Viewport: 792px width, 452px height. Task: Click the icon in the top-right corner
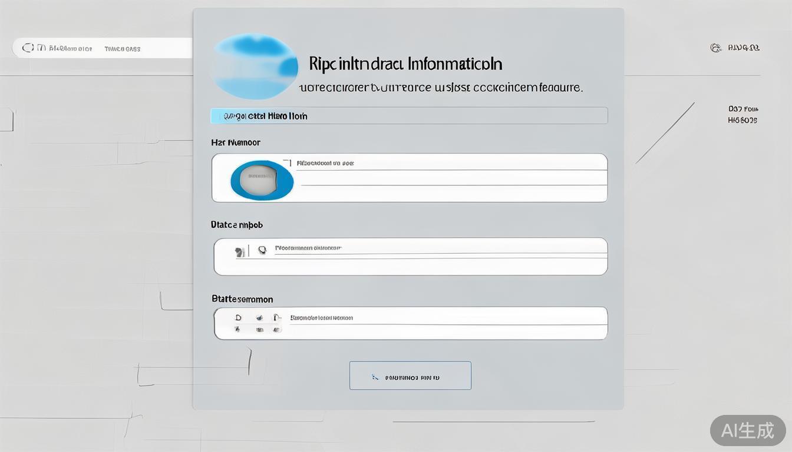715,48
